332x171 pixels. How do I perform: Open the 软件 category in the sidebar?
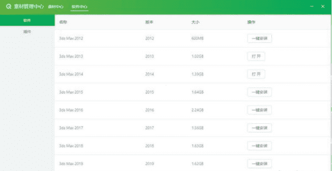[x=27, y=20]
